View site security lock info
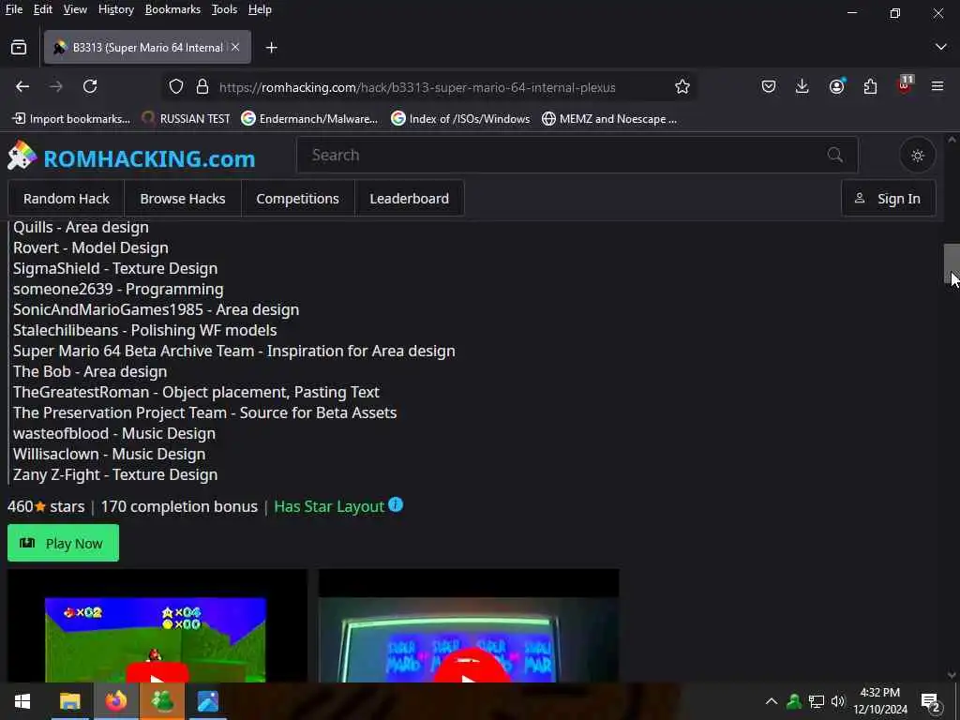The height and width of the screenshot is (720, 960). 202,87
